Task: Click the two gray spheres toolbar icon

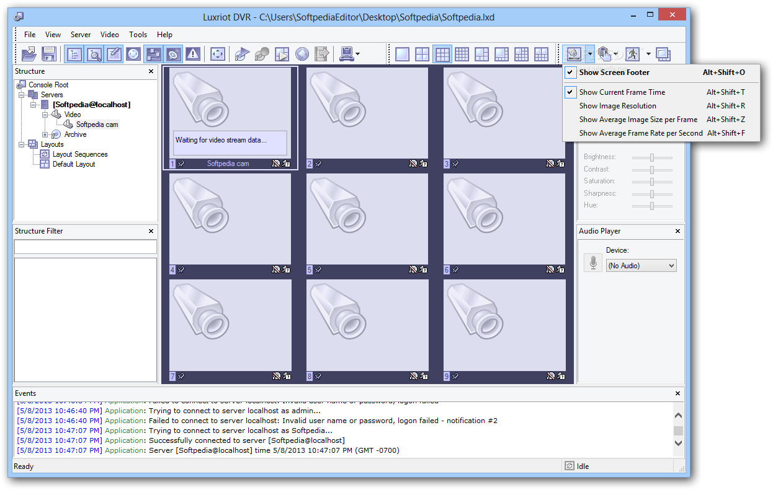Action: pos(262,54)
